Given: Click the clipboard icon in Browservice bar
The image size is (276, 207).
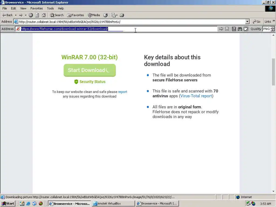Looking at the screenshot, I should coord(246,29).
